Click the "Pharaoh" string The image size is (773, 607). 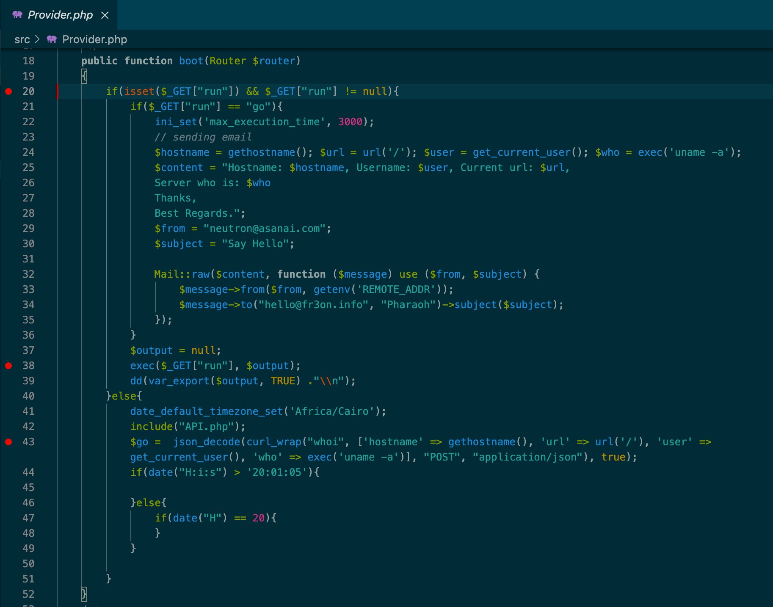(409, 305)
